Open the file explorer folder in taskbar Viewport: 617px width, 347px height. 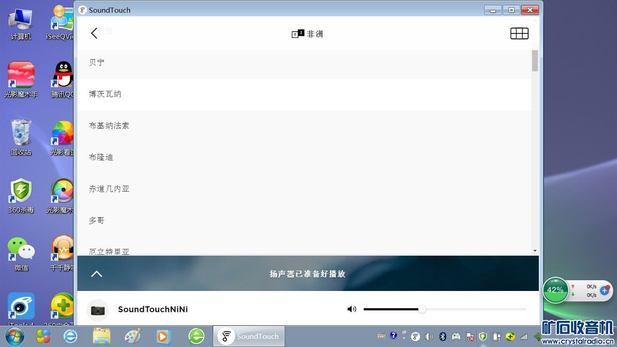(102, 336)
